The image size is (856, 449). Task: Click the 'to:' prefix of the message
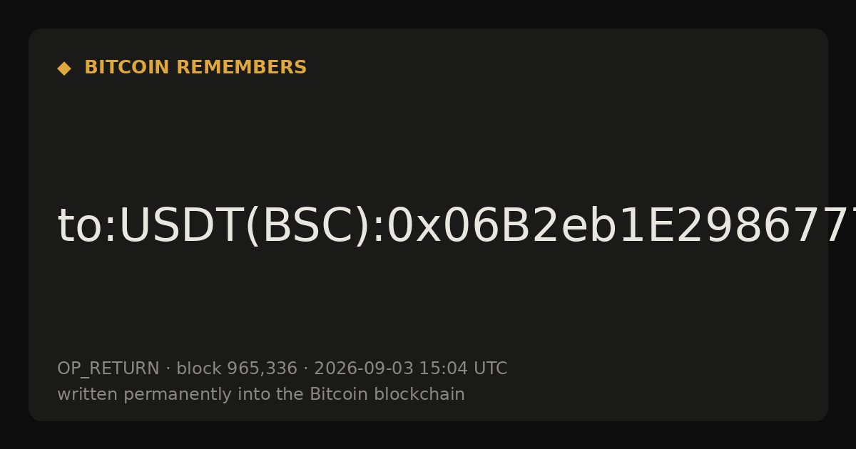(x=87, y=227)
